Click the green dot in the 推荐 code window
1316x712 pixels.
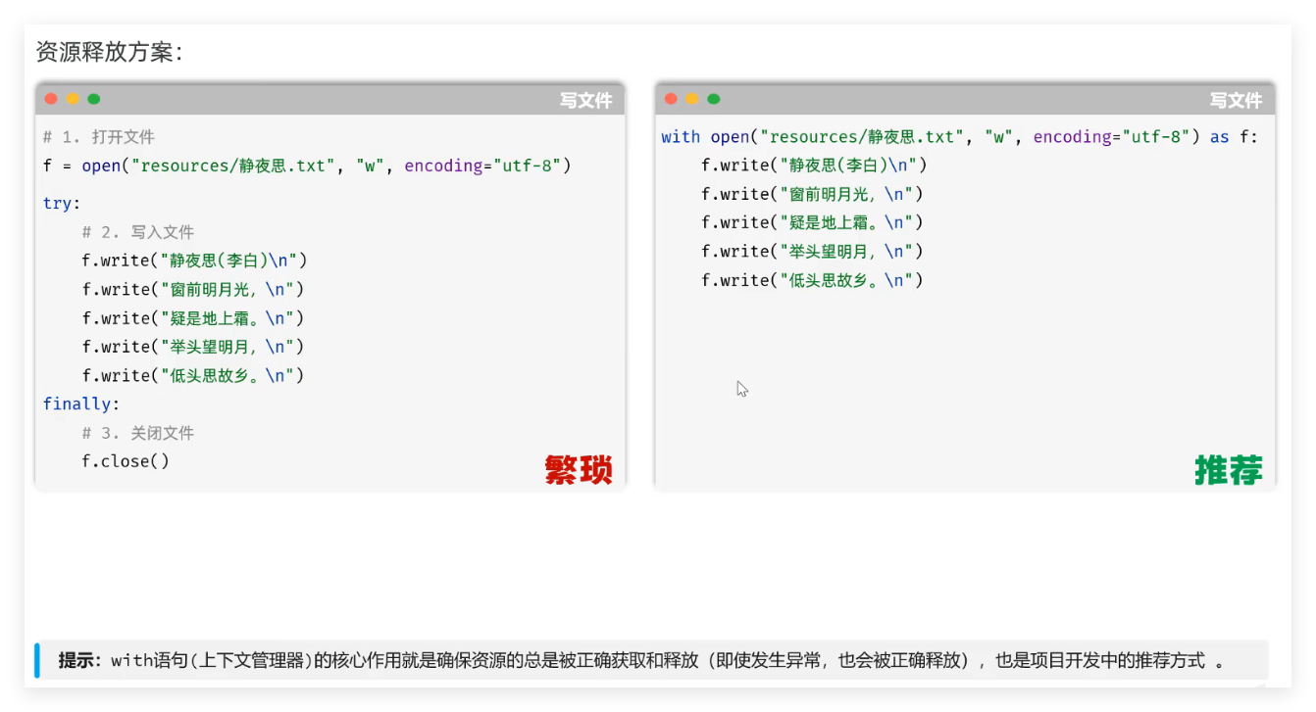coord(714,99)
